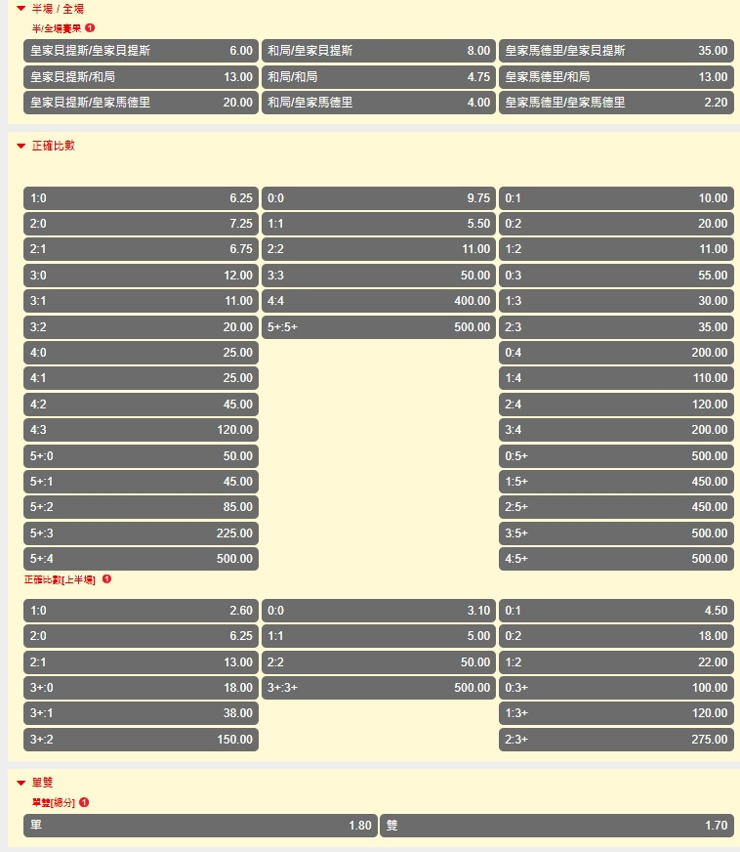Select 皇家貝提斯/皇家貝提斯 at 6.00
The width and height of the screenshot is (740, 852).
click(141, 51)
